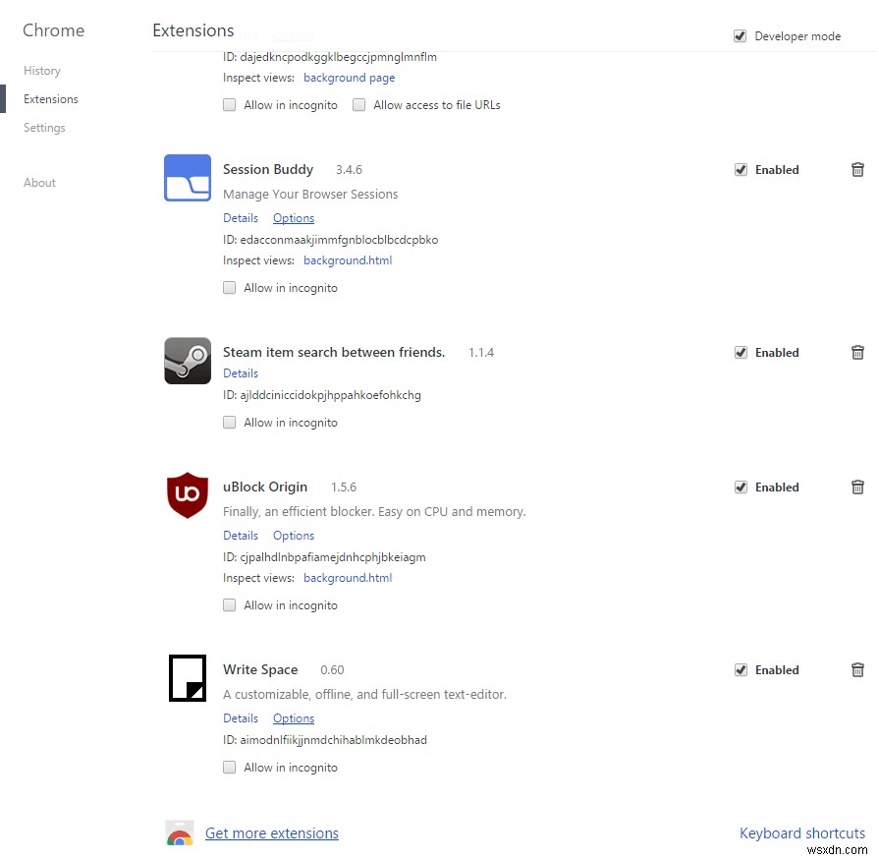Toggle Allow in incognito for Write Space

click(x=229, y=767)
